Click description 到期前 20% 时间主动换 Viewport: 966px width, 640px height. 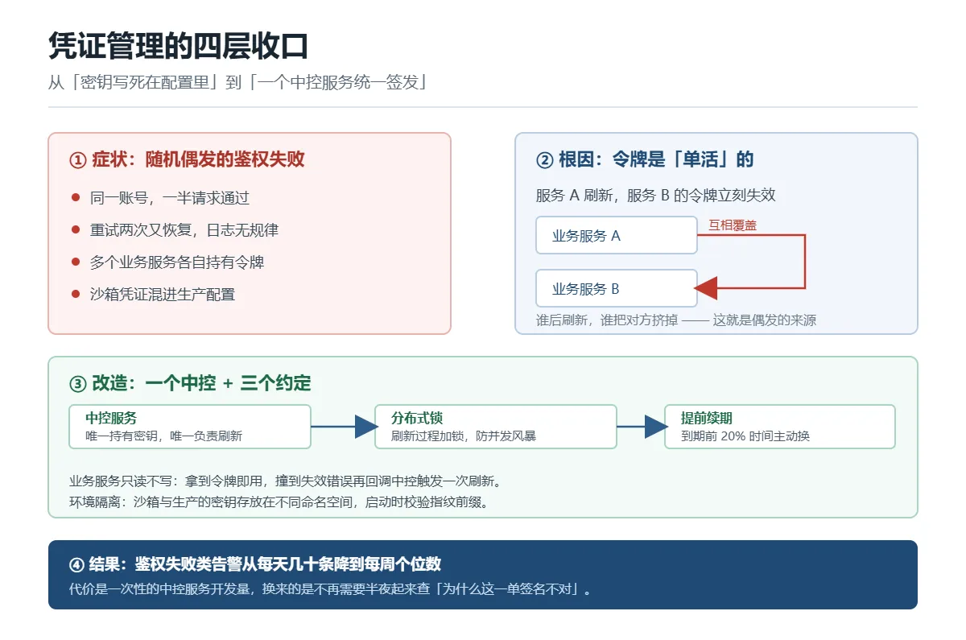click(745, 436)
